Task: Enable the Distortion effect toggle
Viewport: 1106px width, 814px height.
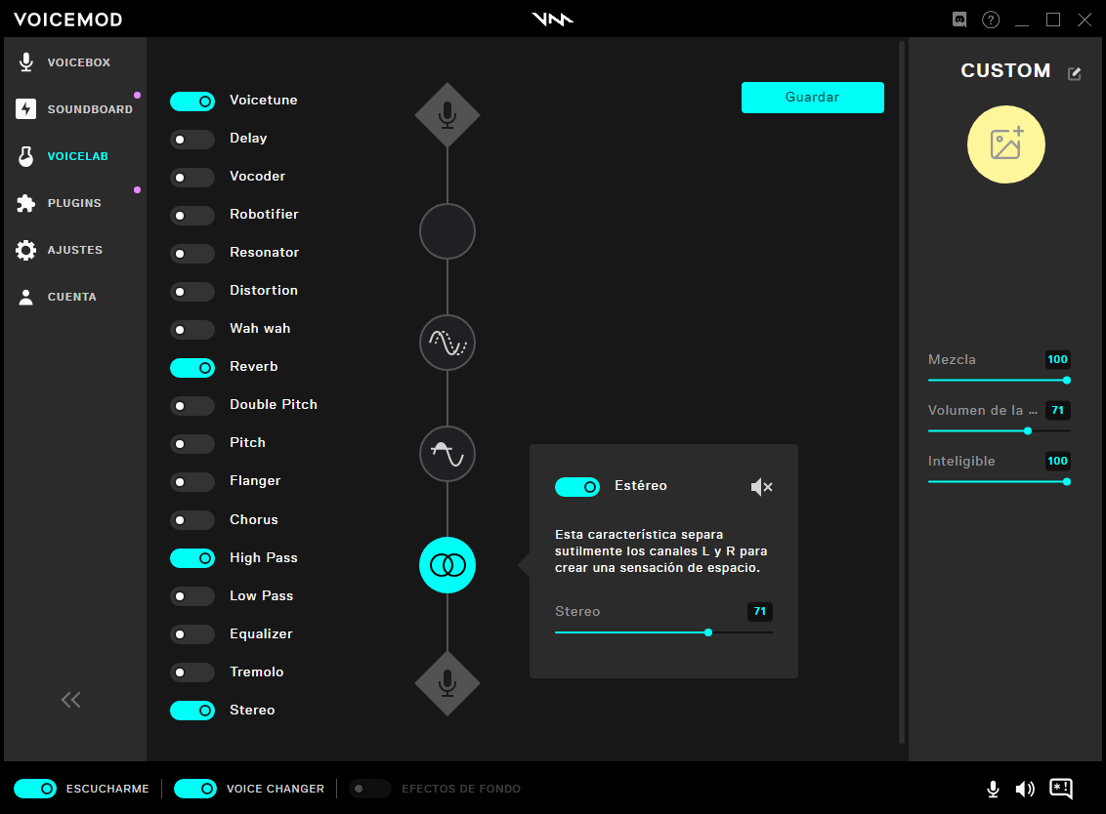Action: (x=192, y=292)
